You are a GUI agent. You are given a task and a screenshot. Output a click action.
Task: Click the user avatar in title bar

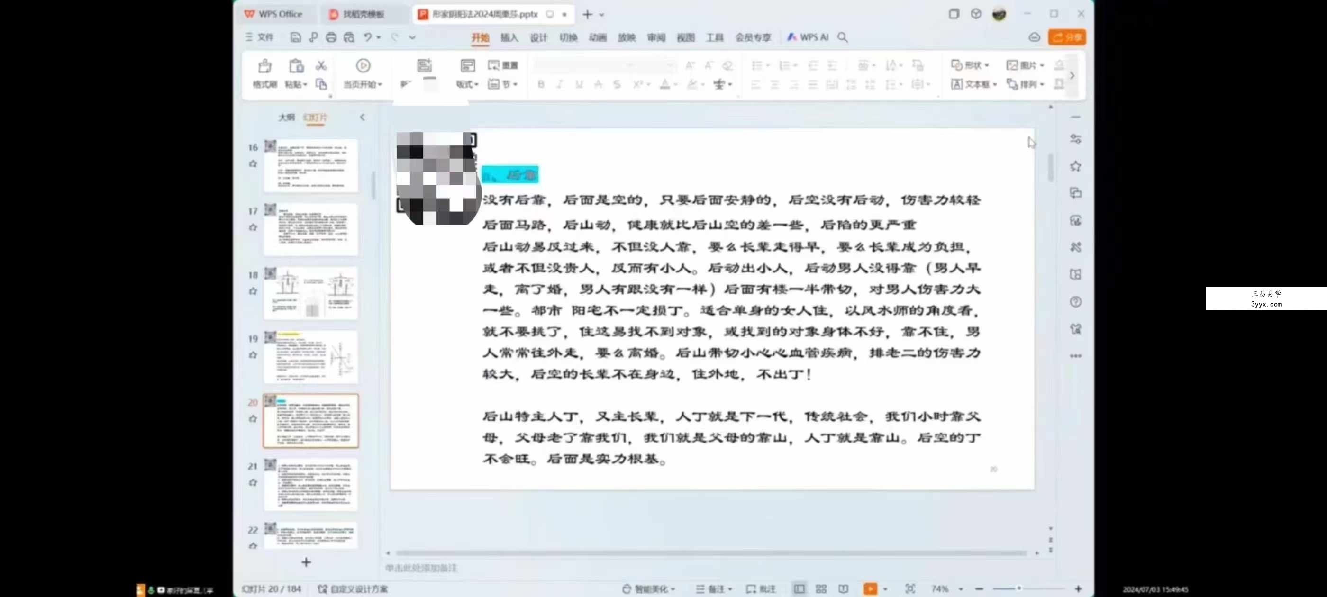point(999,14)
